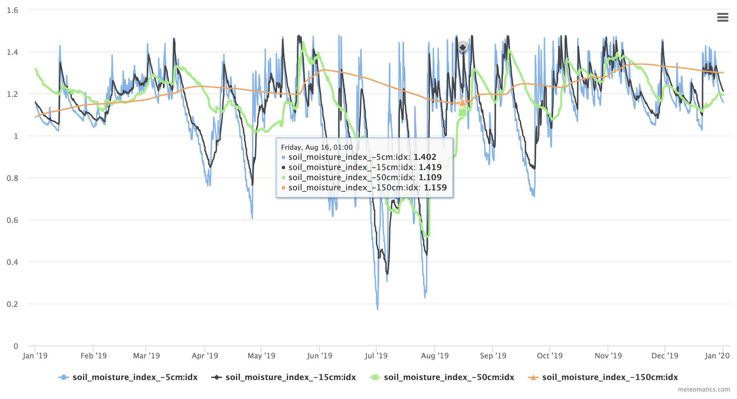Click the blue circle legend marker for -5cm
The image size is (737, 399).
pos(63,377)
